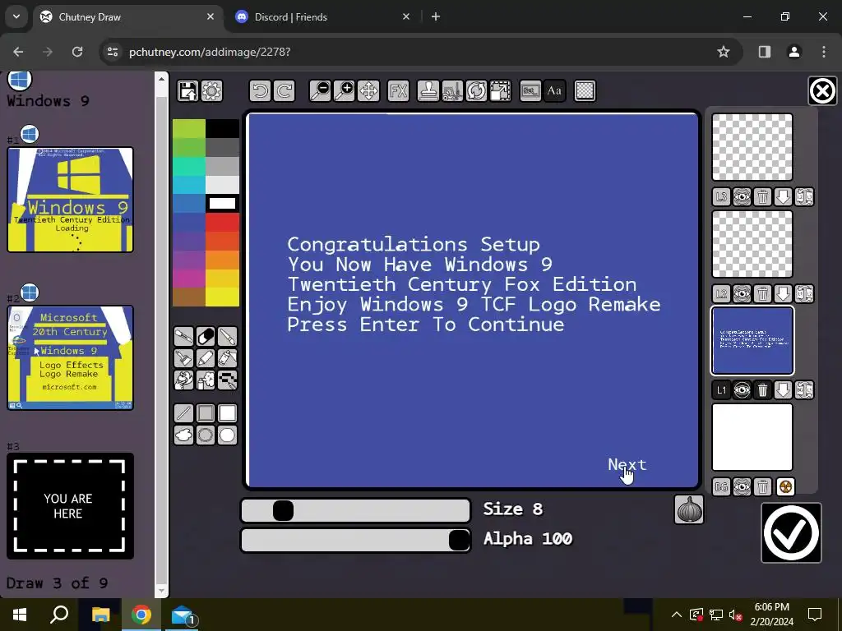The width and height of the screenshot is (842, 631).
Task: Click the save/upload floppy disk icon
Action: click(188, 90)
